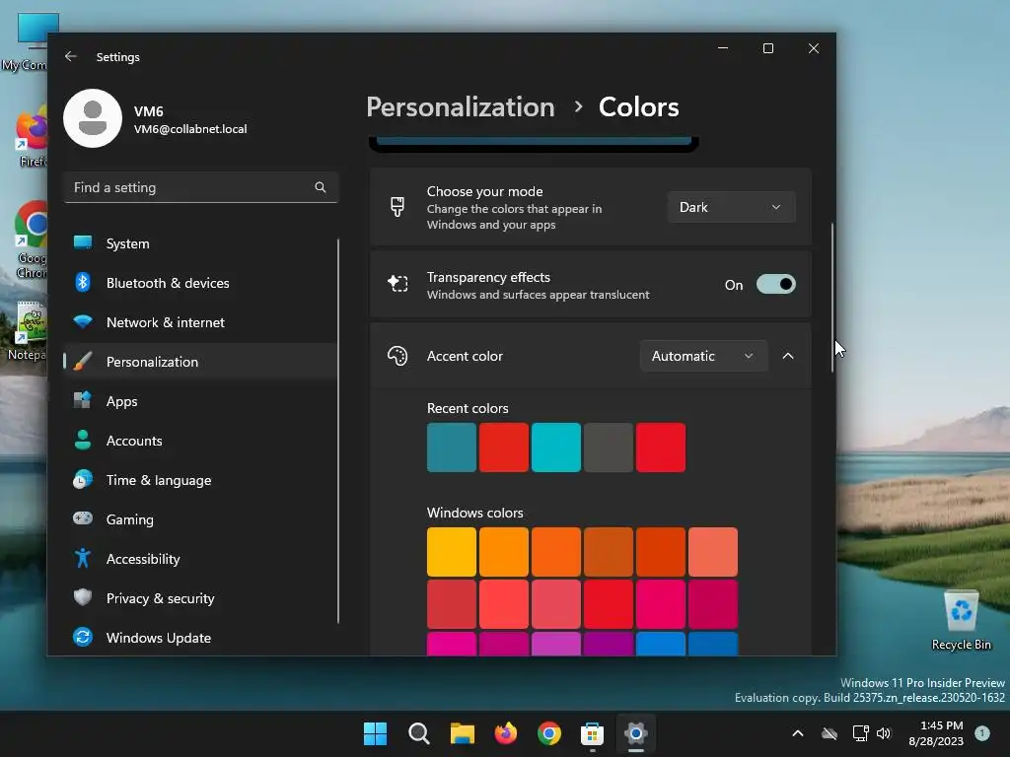Show hidden system tray icons
The width and height of the screenshot is (1010, 757).
point(797,733)
